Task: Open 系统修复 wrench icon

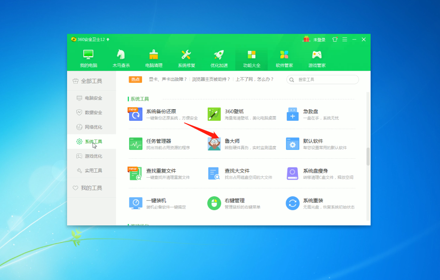Action: click(186, 55)
